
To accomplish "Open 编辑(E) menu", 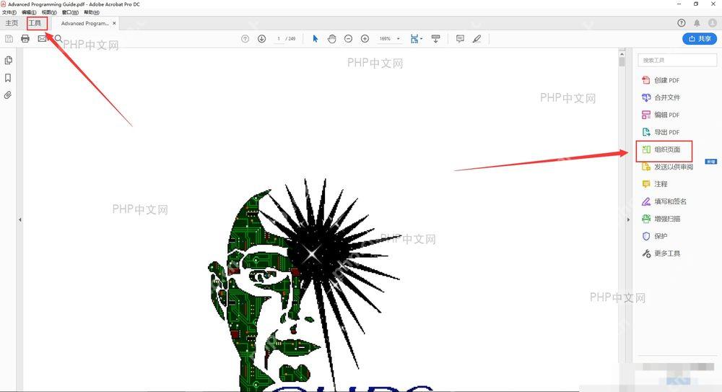I will (29, 12).
